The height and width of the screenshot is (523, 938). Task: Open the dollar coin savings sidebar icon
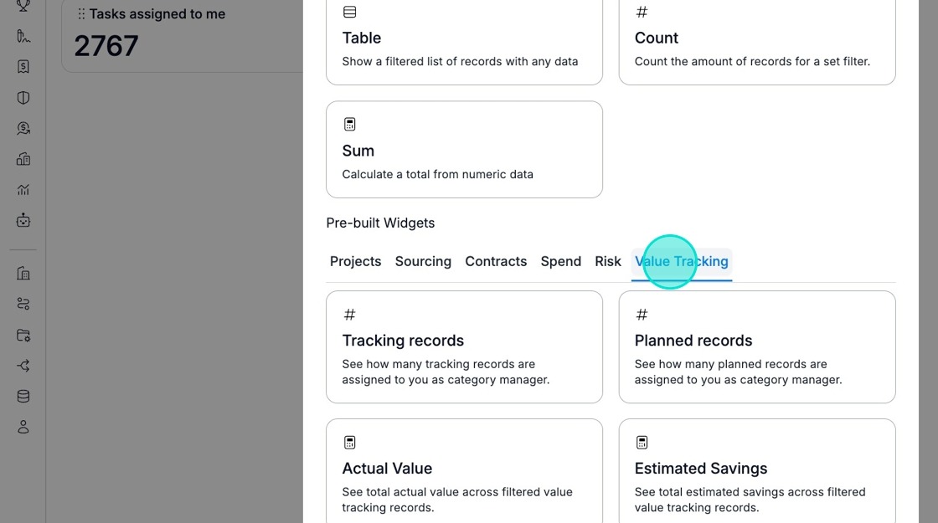23,129
